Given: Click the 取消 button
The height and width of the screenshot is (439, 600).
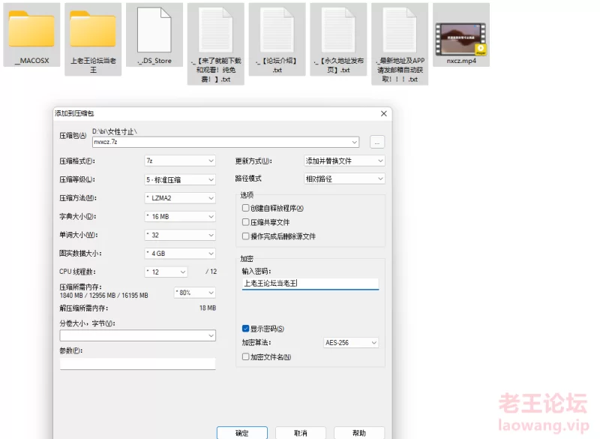Looking at the screenshot, I should 300,433.
